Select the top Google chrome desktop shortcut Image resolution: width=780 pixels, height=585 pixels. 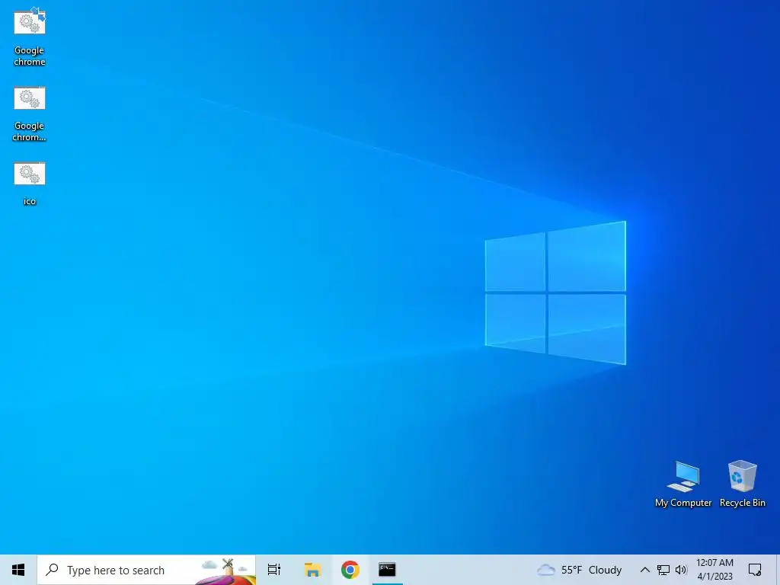click(x=30, y=38)
